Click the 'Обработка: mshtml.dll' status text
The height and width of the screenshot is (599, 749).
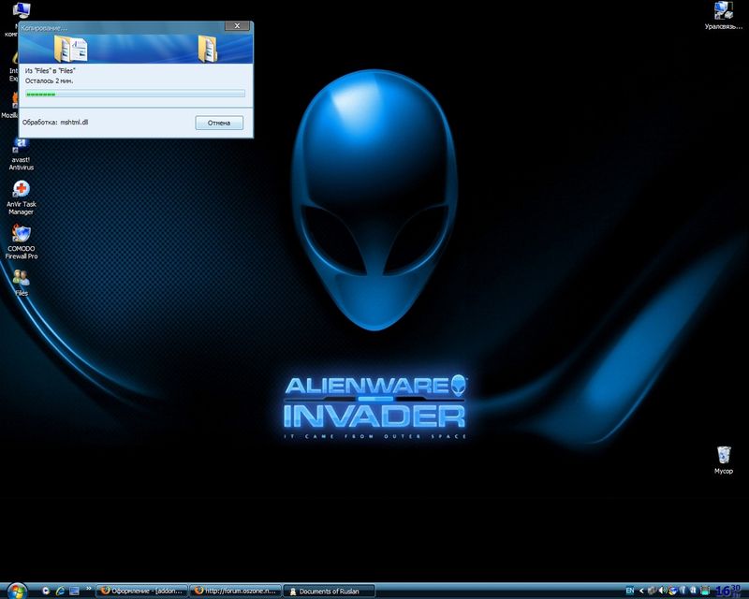click(55, 123)
